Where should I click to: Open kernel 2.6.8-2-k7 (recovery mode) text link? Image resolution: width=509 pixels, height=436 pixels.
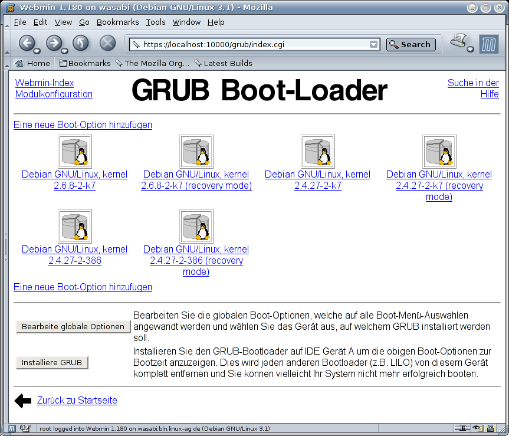pos(196,180)
